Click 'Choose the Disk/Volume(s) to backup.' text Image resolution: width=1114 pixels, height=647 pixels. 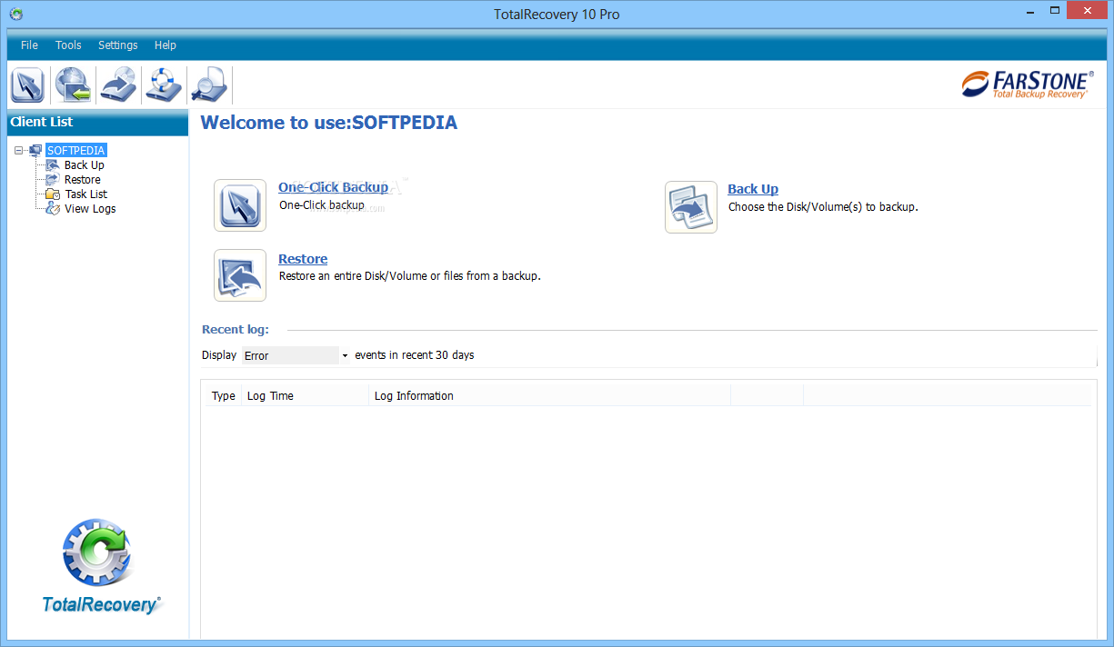[x=823, y=207]
